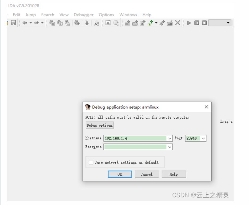Screen dimensions: 249x205
Task: Click the circular graph overview icon
Action: click(x=116, y=23)
